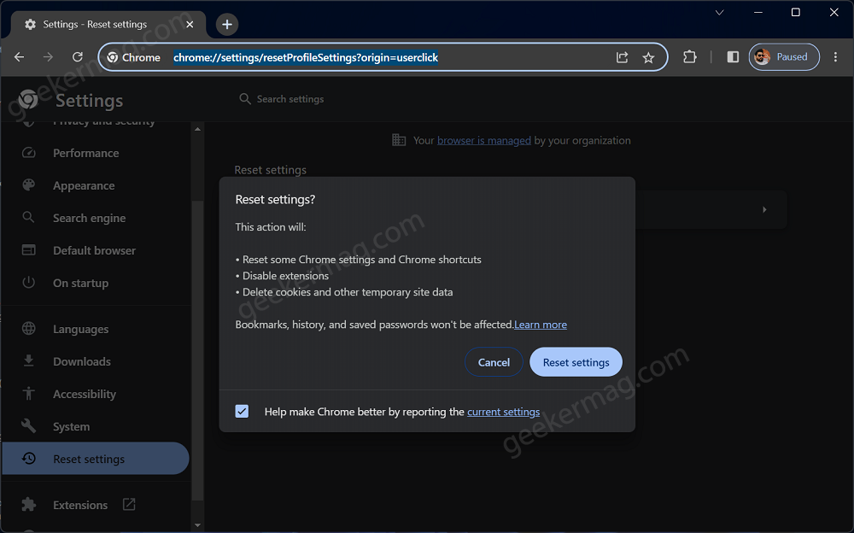Close the Settings - Reset settings tab
Image resolution: width=854 pixels, height=533 pixels.
pyautogui.click(x=190, y=24)
